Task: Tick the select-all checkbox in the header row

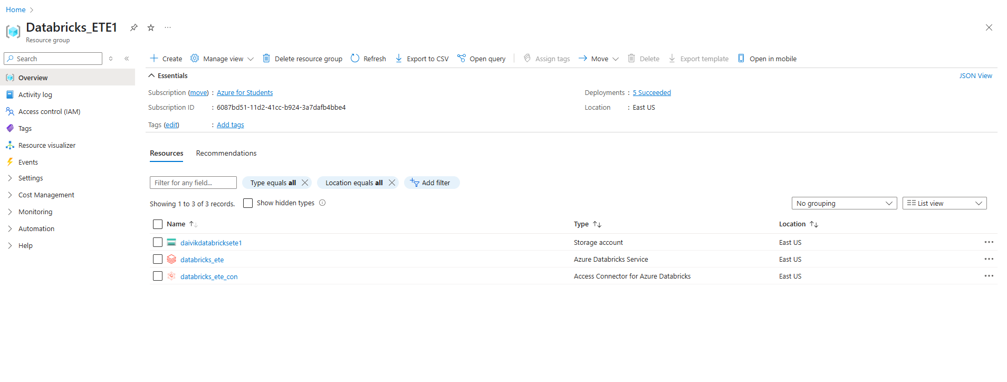Action: [158, 224]
